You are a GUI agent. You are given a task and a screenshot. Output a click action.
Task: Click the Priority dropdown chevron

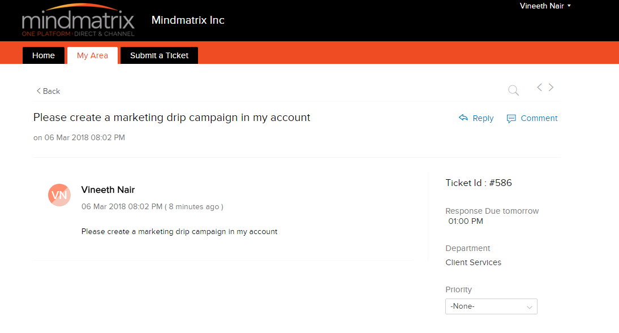(x=530, y=307)
